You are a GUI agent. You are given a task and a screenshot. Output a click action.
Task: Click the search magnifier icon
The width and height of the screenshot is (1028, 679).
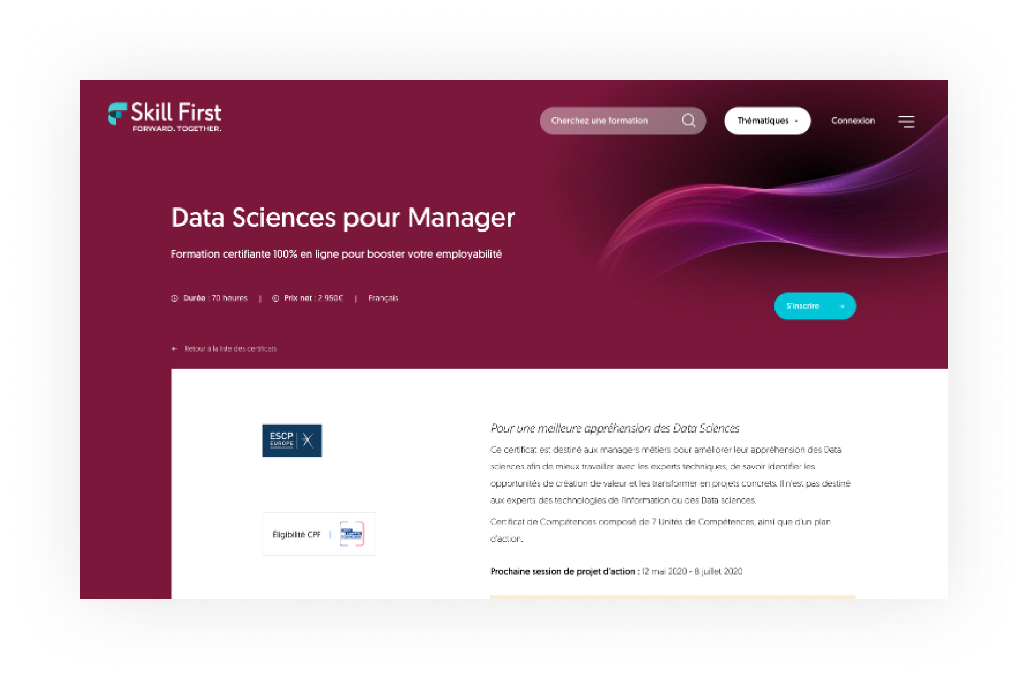[688, 121]
